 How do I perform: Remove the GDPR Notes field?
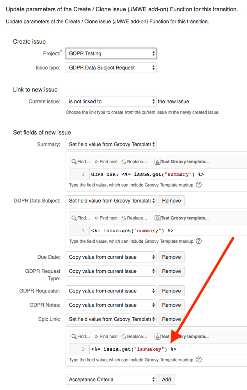tap(171, 305)
